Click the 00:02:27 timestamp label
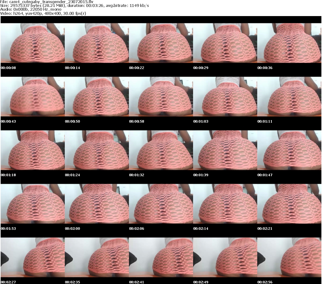Screen dimensions: 322x284 coord(8,282)
